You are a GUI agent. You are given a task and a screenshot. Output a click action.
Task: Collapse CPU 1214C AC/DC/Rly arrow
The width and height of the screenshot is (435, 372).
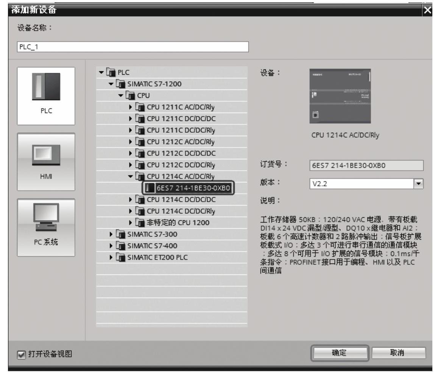pos(130,176)
